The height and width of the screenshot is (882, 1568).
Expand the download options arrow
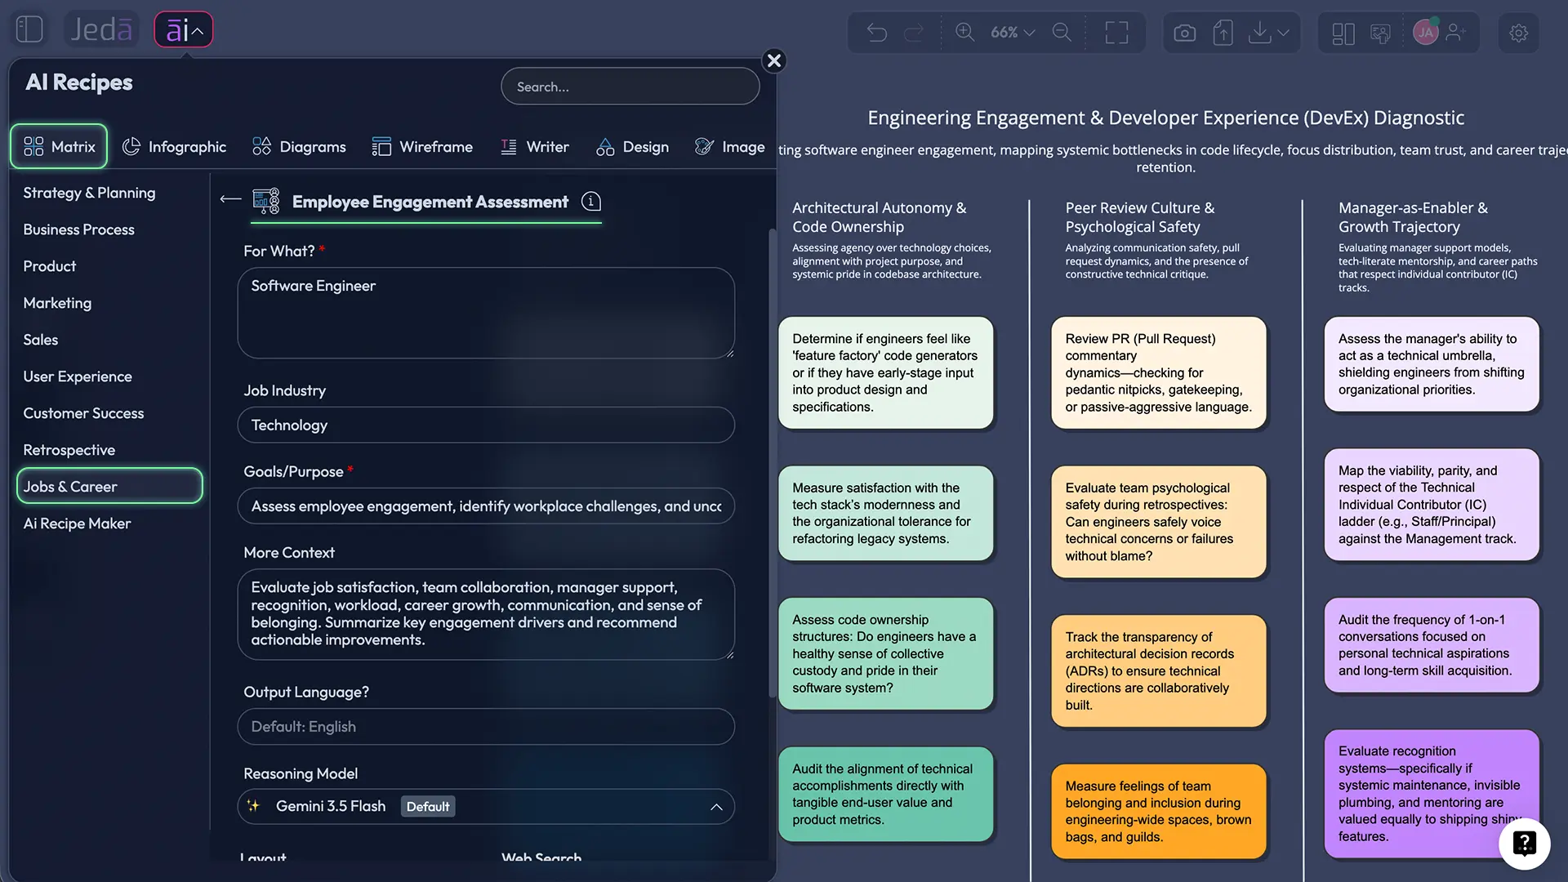[1284, 33]
